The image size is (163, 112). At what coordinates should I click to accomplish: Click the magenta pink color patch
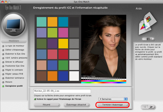tap(63, 32)
